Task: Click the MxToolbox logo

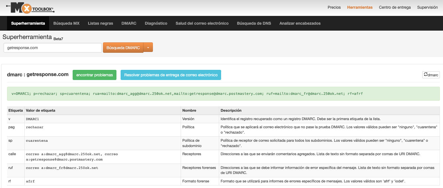Action: (x=30, y=8)
